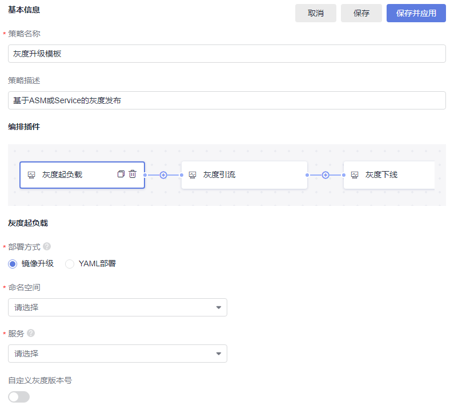Click the help icon beside 部署方式
The image size is (450, 406).
tap(47, 247)
